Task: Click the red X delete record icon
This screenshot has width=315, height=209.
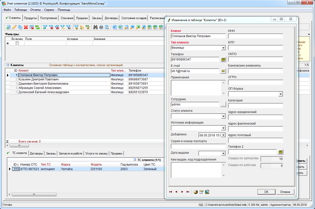Action: pyautogui.click(x=26, y=27)
